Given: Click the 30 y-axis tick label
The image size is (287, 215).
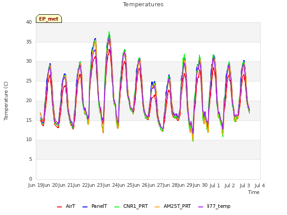Looking at the screenshot, I should [29, 61].
